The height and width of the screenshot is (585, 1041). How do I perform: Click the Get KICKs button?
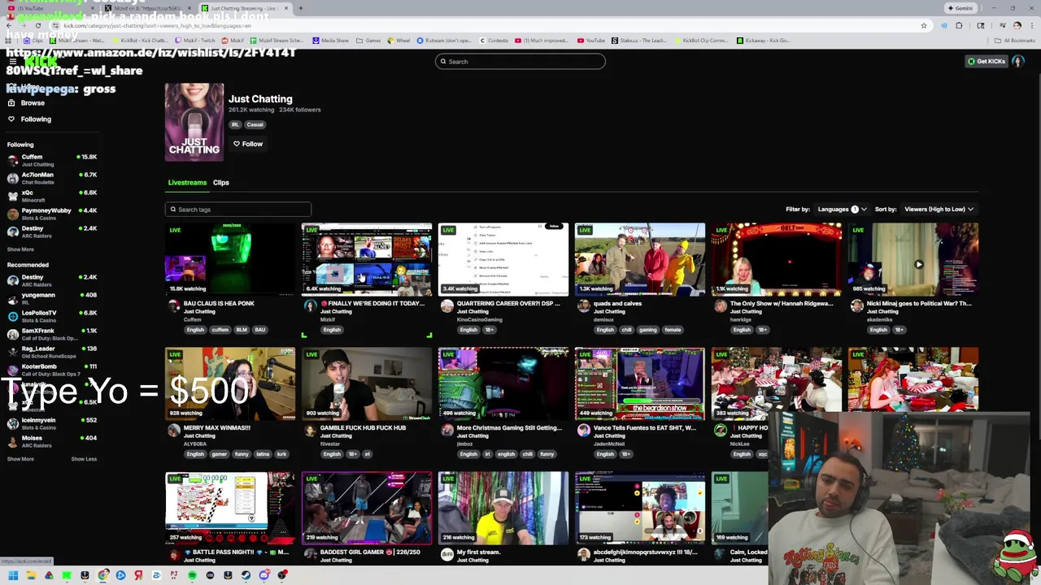pos(986,61)
